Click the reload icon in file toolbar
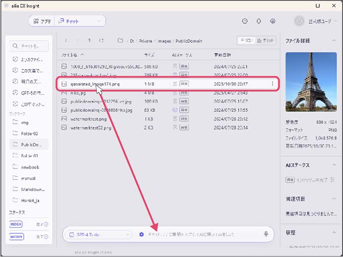This screenshot has width=343, height=257. click(102, 40)
